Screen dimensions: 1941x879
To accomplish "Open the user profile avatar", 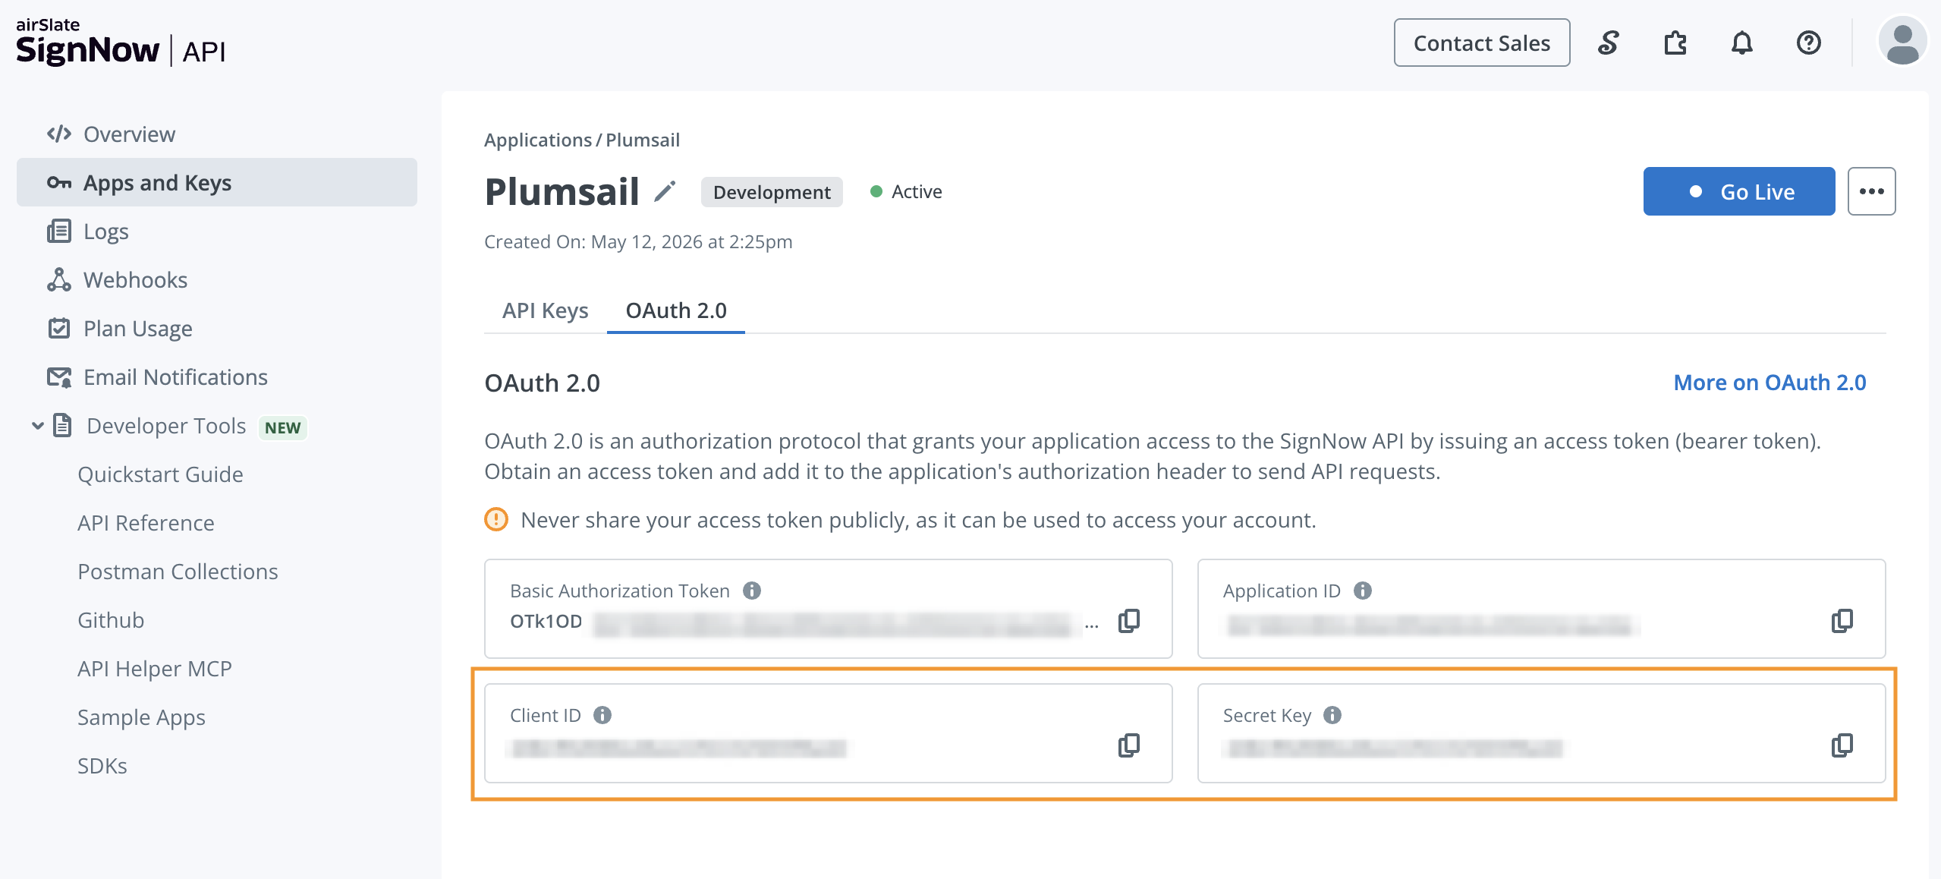I will tap(1902, 43).
